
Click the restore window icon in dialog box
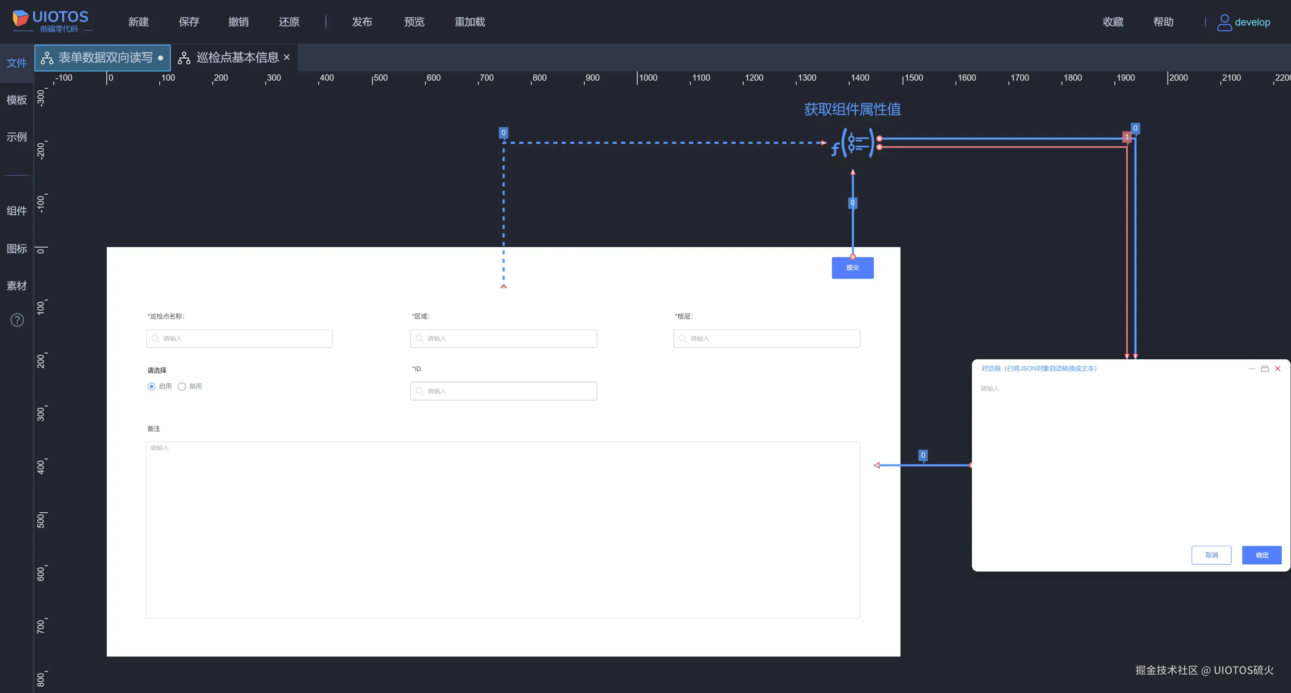coord(1265,369)
